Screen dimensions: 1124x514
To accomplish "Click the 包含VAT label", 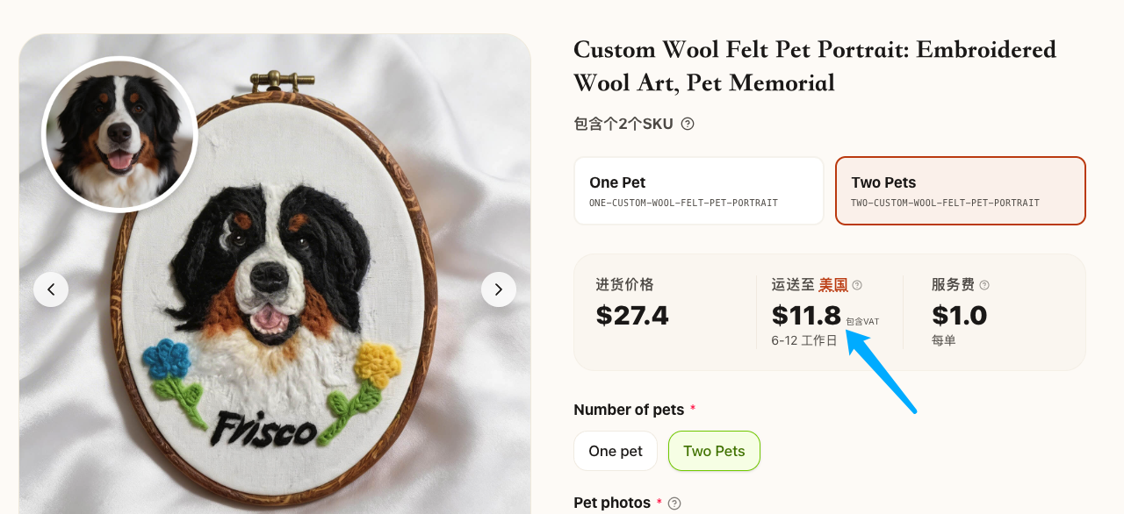I will coord(862,322).
